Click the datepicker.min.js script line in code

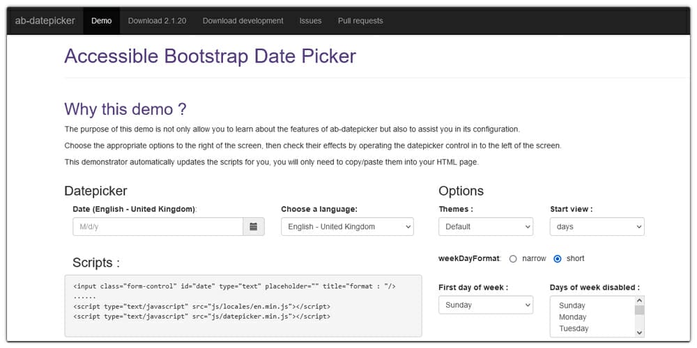202,317
